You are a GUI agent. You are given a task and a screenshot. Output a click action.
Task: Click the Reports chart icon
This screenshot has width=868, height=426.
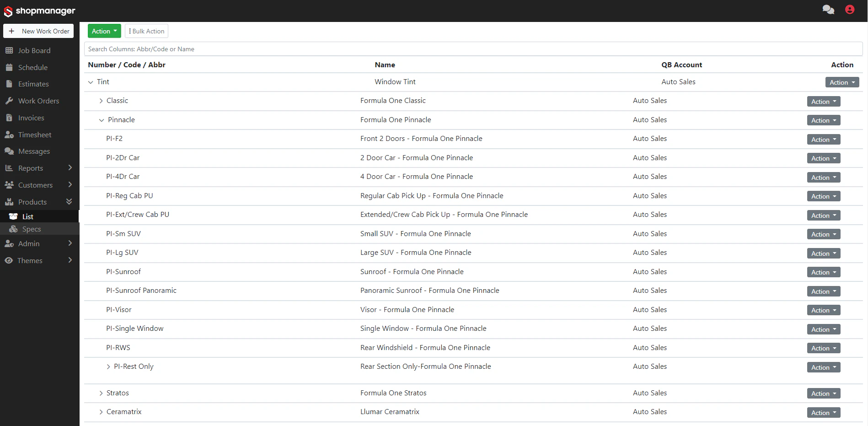click(x=10, y=168)
